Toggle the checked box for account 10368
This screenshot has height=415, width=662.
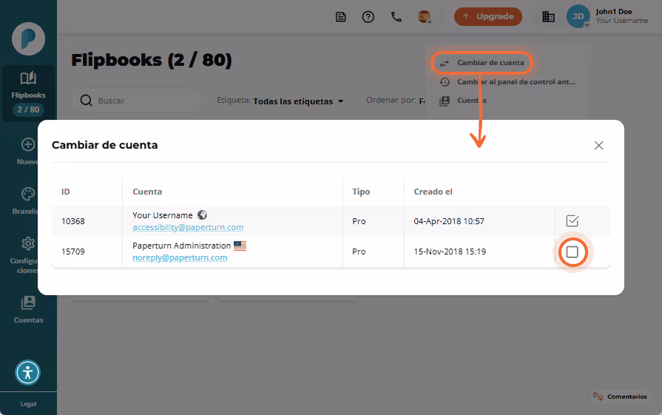pos(572,220)
